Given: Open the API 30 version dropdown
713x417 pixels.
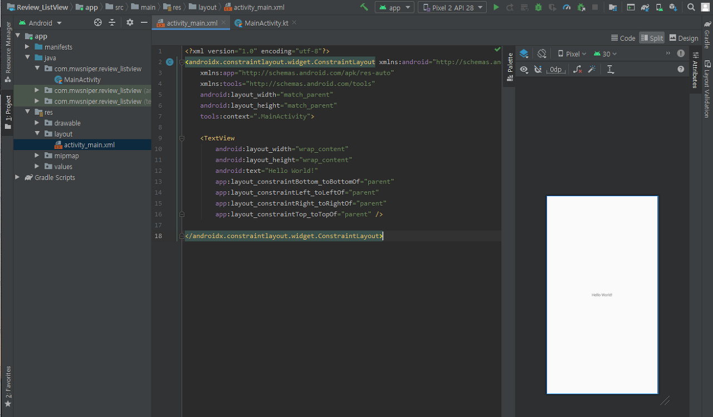Looking at the screenshot, I should [x=605, y=54].
